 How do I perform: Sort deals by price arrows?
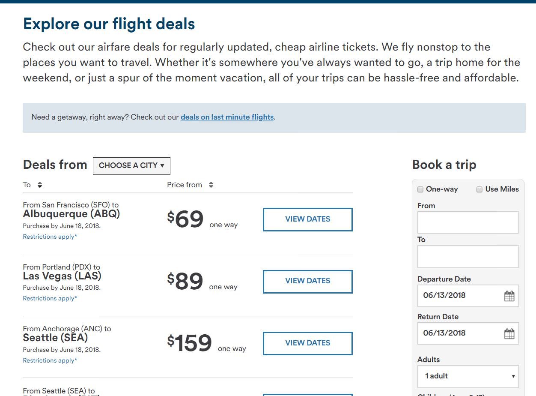pyautogui.click(x=211, y=185)
